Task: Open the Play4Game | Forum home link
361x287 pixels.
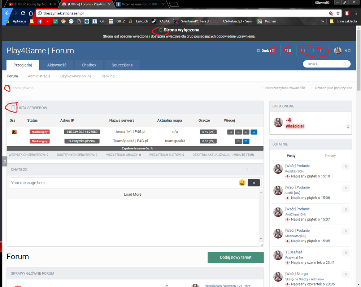Action: pos(40,51)
